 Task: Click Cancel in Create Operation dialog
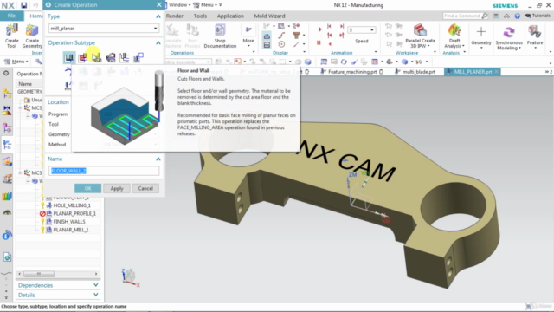[145, 188]
